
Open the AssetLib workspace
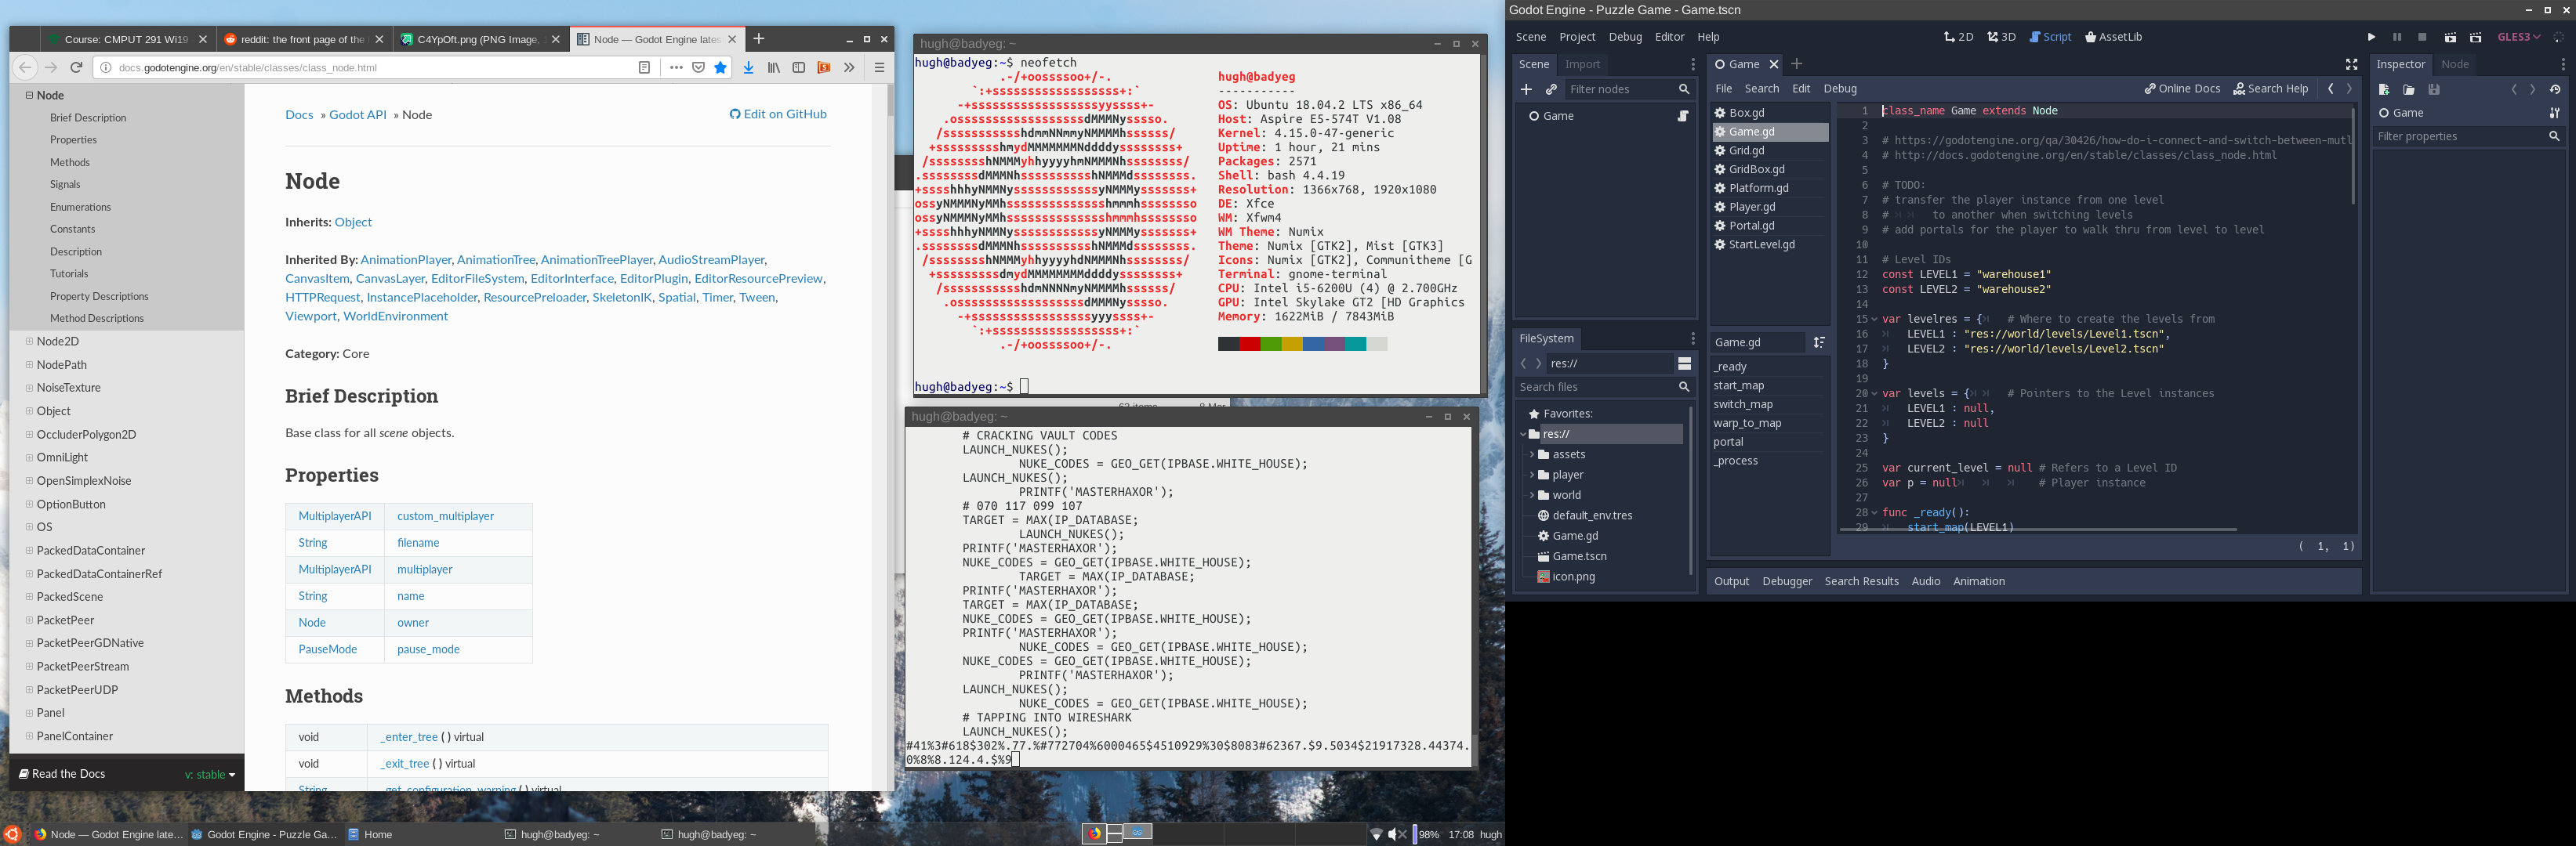[2113, 37]
